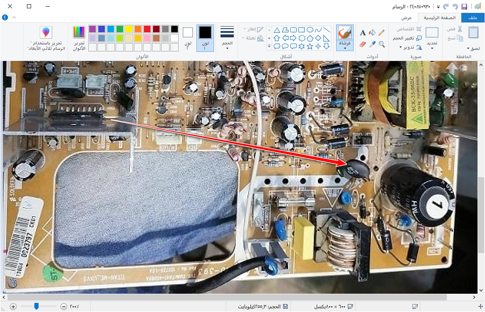Open the File (ملف) tab

[473, 18]
